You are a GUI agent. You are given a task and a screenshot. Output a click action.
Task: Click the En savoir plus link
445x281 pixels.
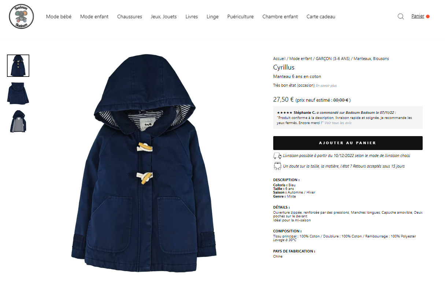tap(326, 86)
